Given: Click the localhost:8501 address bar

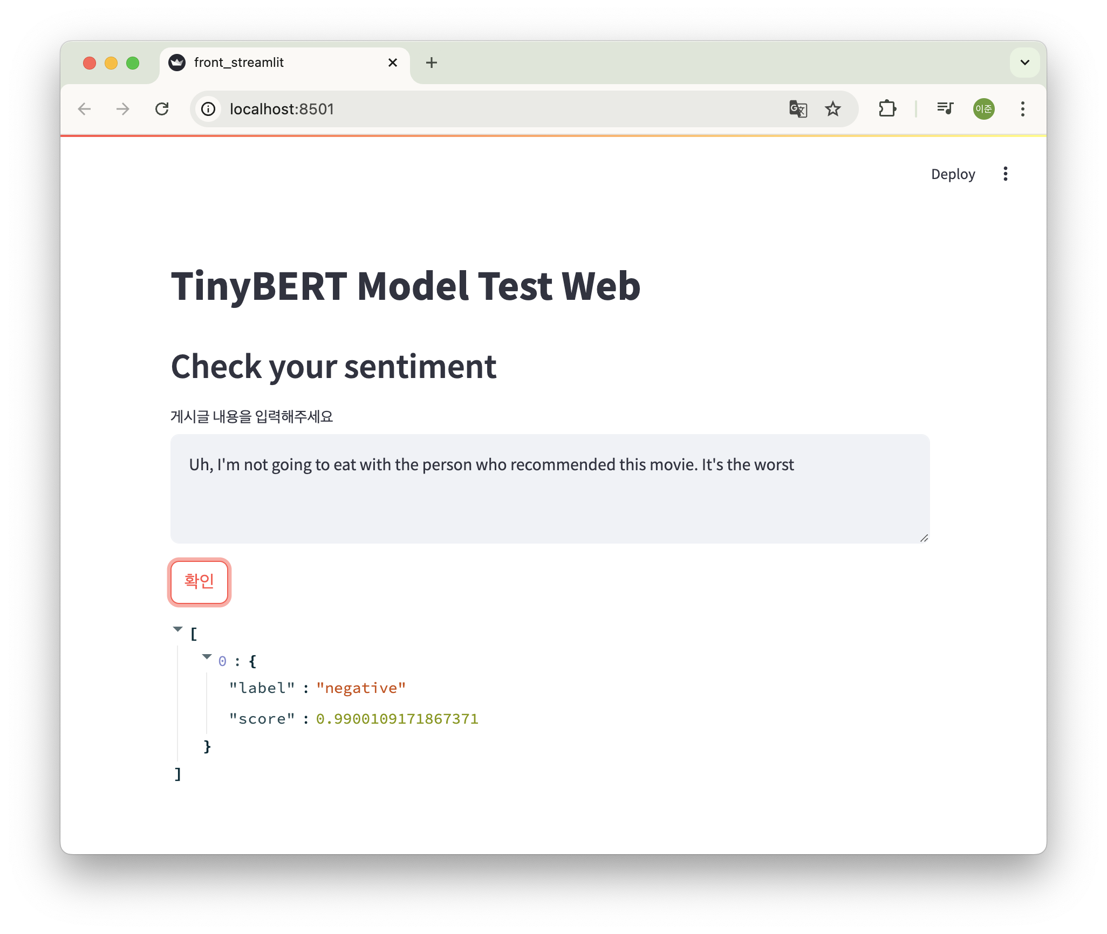Looking at the screenshot, I should coord(486,109).
